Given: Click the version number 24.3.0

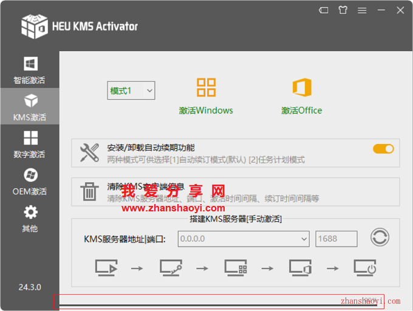Looking at the screenshot, I should (30, 287).
